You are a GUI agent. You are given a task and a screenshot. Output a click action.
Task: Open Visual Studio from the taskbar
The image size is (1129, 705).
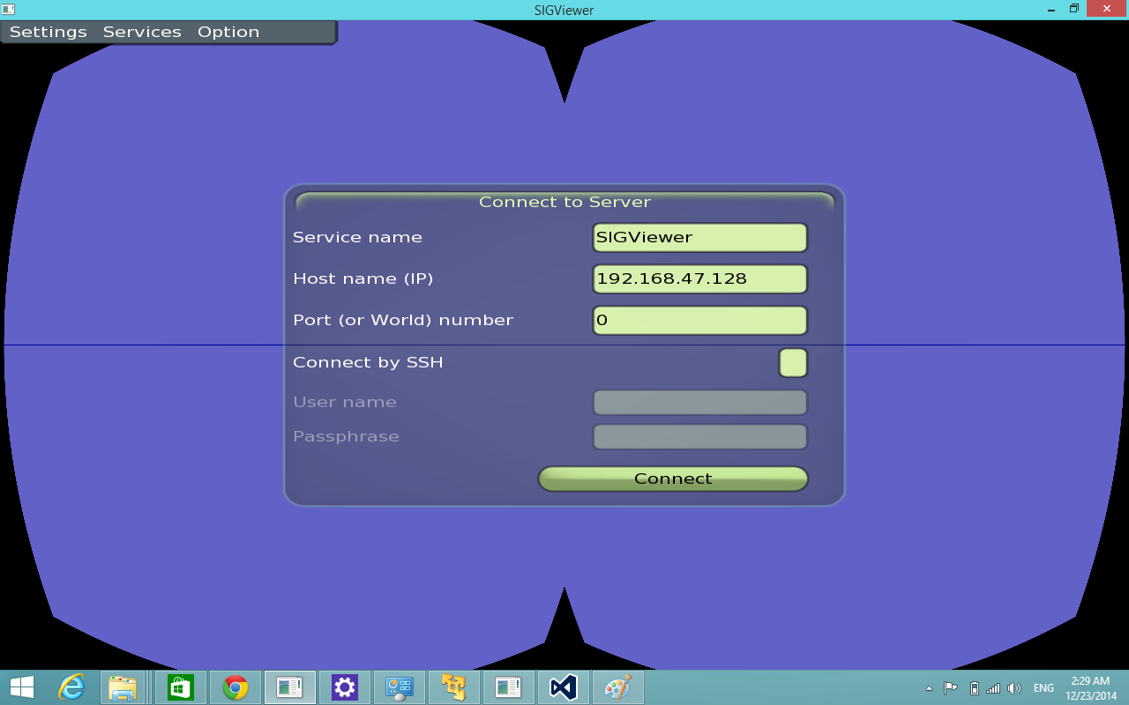563,687
